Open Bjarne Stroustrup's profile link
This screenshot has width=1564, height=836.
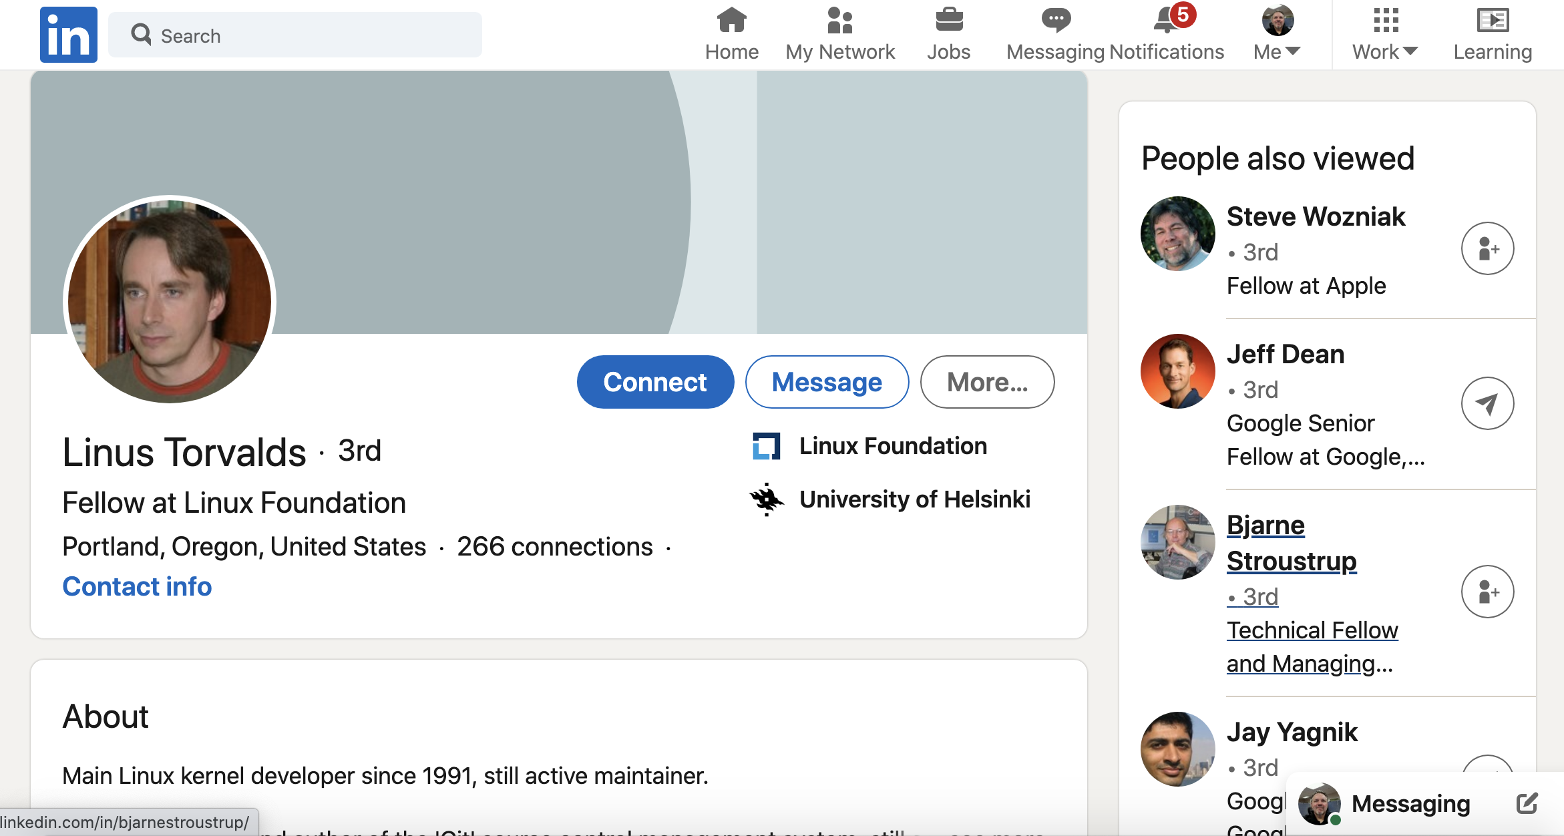coord(1292,543)
